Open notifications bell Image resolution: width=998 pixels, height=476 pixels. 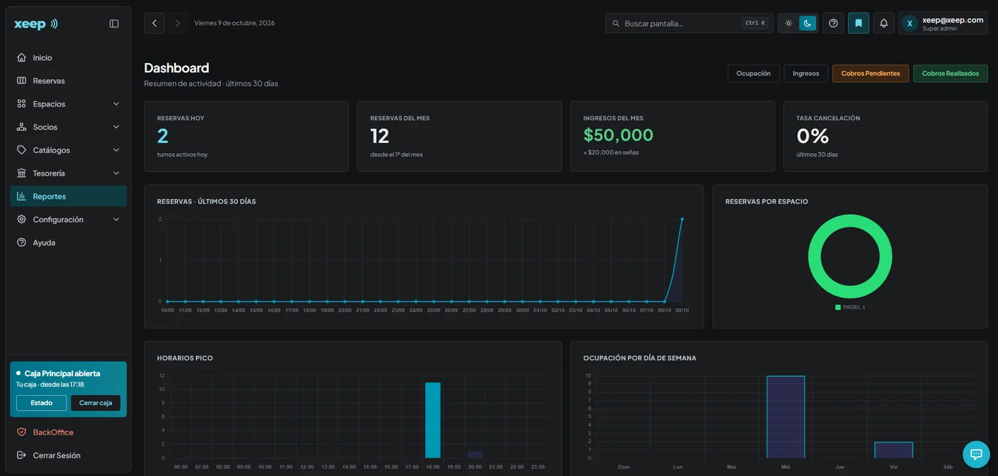click(884, 23)
